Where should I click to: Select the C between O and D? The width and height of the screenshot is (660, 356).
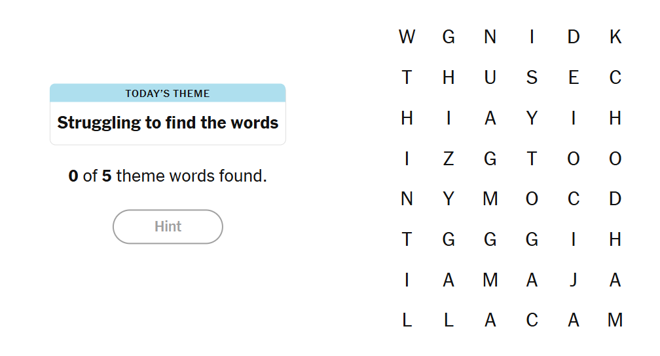tap(574, 199)
